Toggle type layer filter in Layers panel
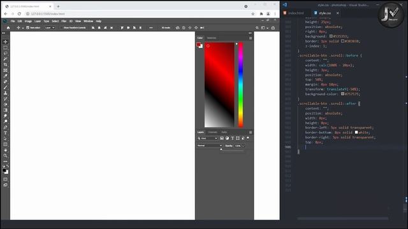 (232, 139)
